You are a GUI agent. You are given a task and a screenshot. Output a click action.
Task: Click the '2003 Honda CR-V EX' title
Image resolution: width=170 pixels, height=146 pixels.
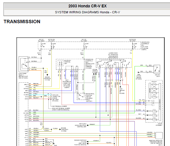87,6
